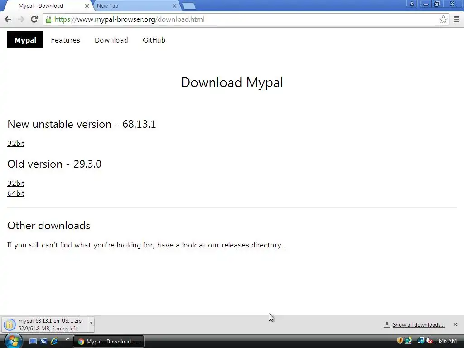Open the releases directory link

252,245
